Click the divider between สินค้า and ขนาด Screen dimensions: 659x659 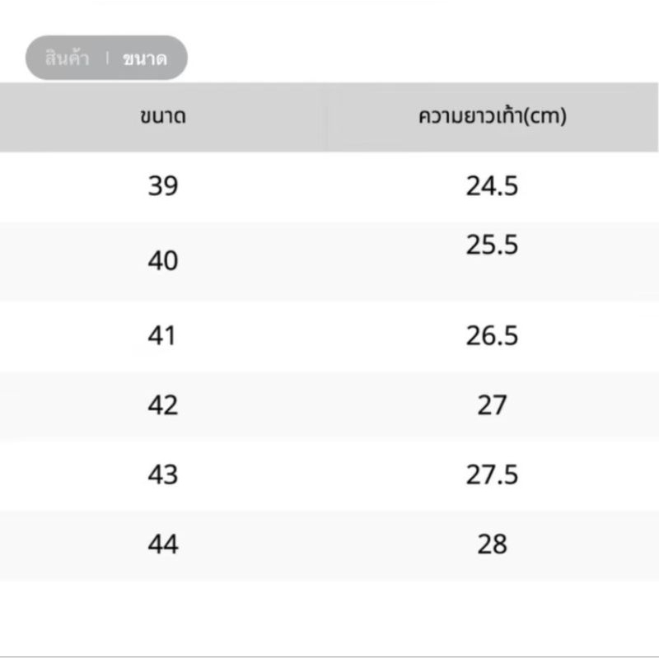coord(108,58)
